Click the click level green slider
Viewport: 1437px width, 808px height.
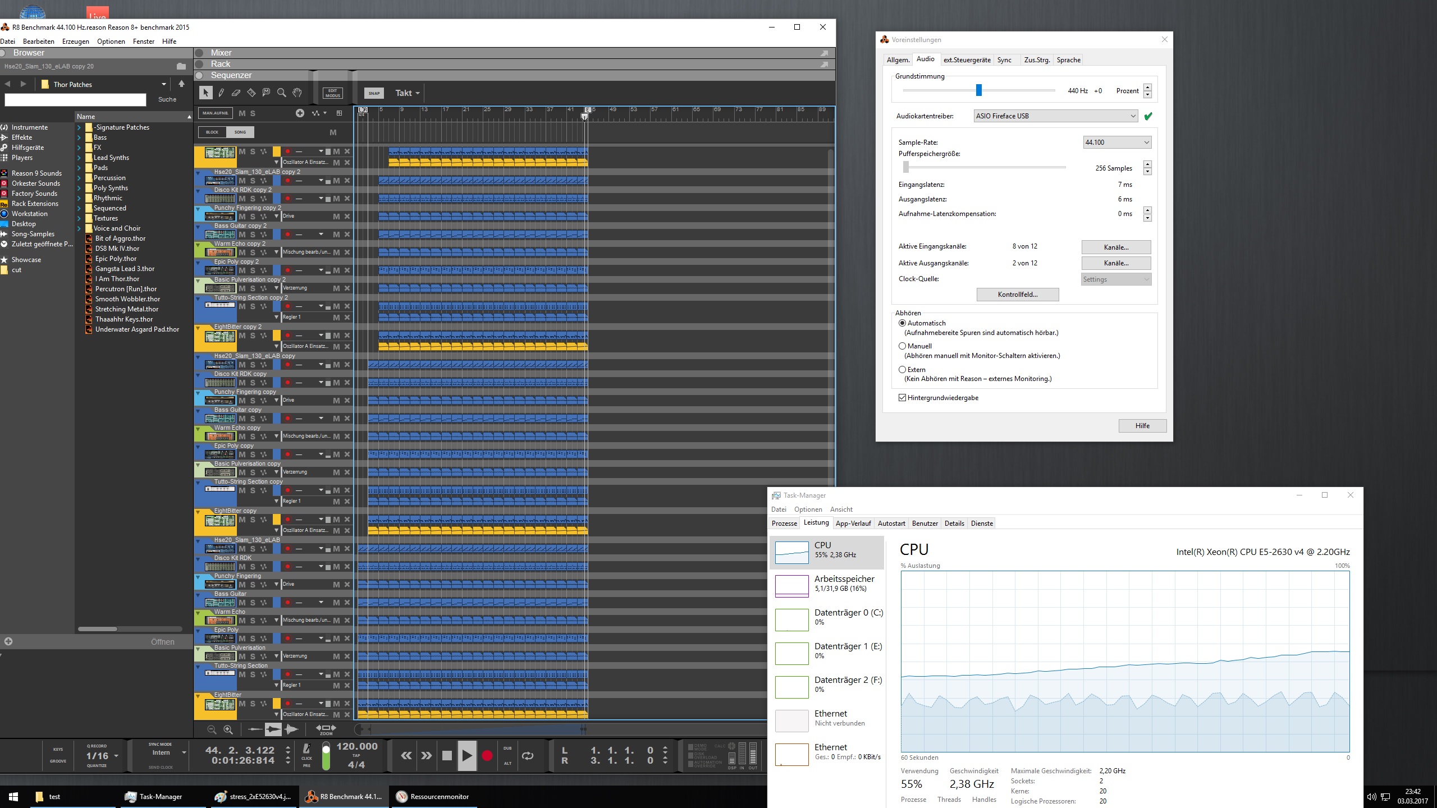pos(326,756)
